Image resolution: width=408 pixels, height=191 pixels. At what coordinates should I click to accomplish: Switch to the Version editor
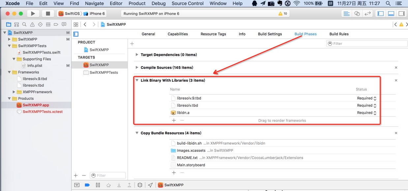coord(367,14)
